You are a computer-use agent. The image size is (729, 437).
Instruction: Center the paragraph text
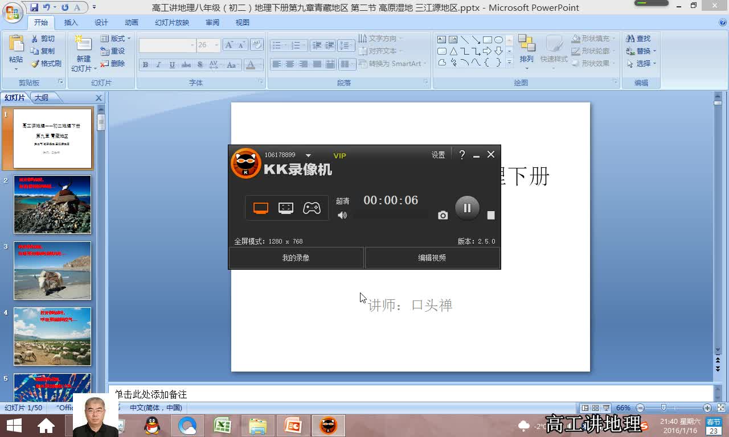[290, 64]
